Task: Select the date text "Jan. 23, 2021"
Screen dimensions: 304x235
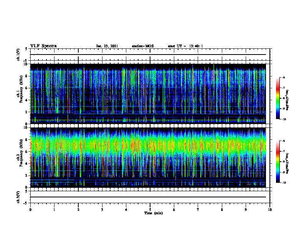Action: pyautogui.click(x=107, y=46)
